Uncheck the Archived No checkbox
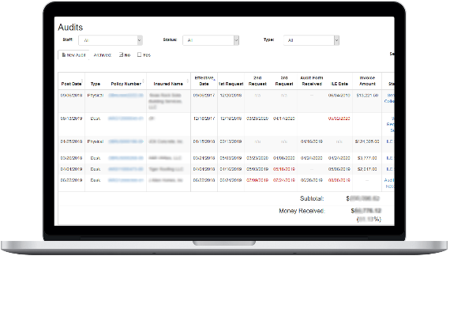450x316 pixels. coord(121,55)
